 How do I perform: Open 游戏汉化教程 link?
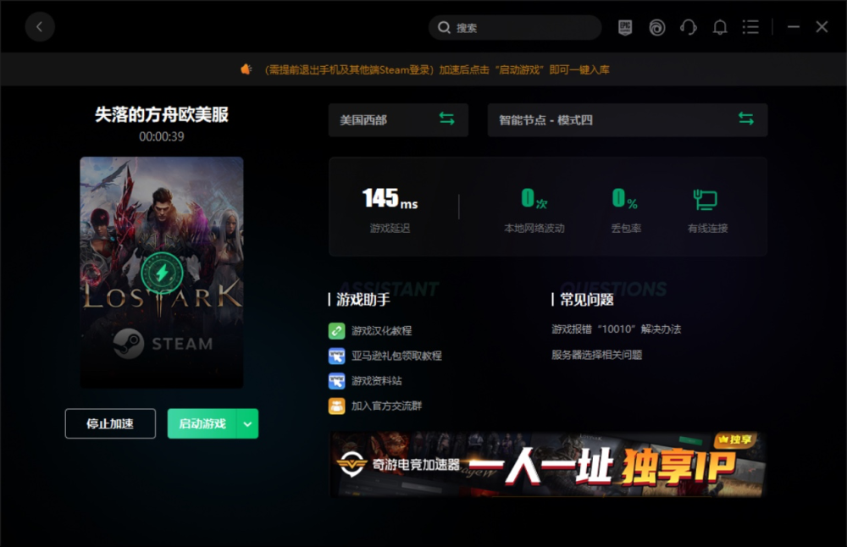381,330
